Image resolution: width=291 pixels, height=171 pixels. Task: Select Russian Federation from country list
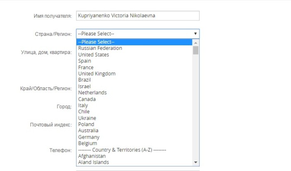[x=100, y=48]
